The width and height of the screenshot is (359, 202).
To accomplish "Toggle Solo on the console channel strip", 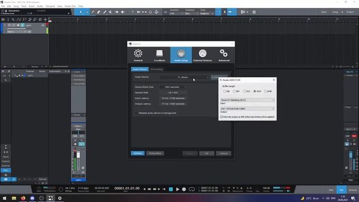I will click(x=81, y=140).
